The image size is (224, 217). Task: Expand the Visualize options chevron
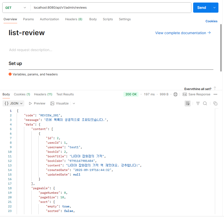[74, 103]
